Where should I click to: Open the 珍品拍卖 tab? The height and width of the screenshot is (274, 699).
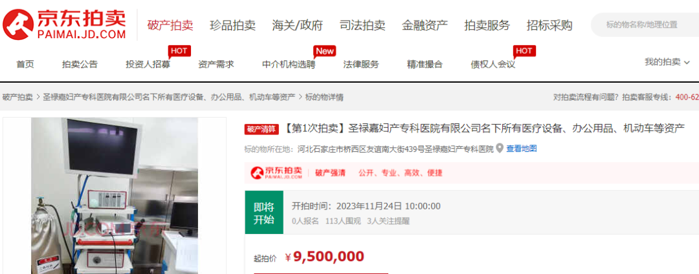(233, 25)
